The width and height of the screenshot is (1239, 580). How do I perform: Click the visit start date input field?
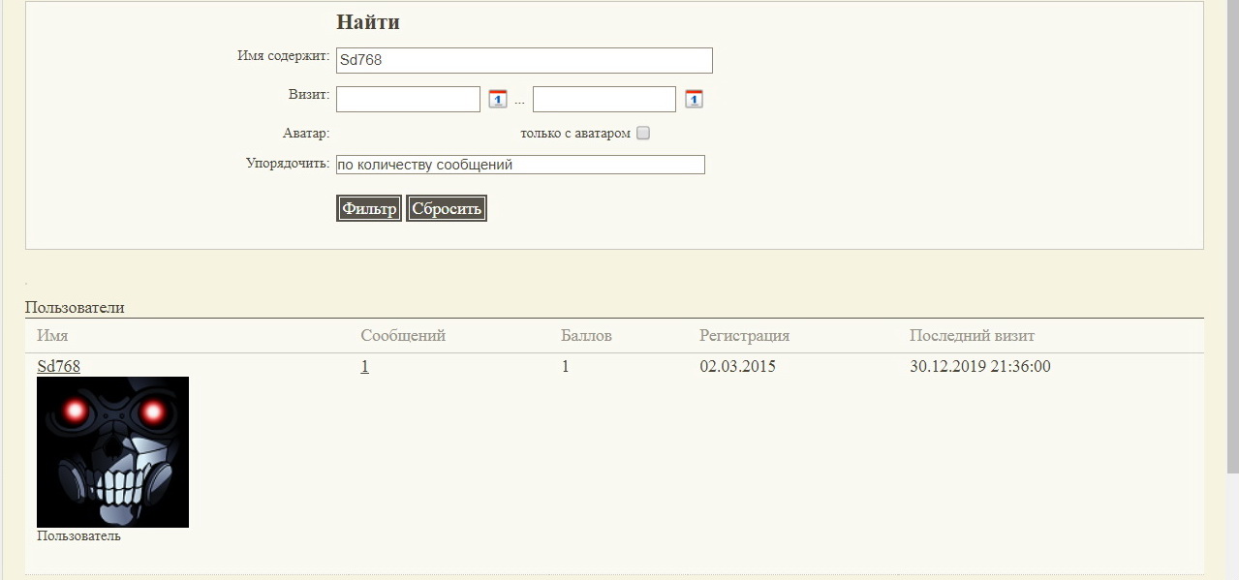coord(408,99)
